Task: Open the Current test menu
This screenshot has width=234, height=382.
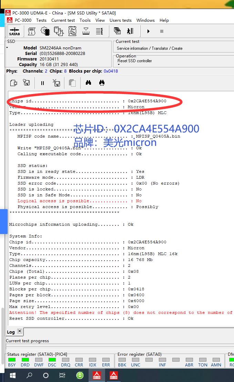Action: coord(63,20)
